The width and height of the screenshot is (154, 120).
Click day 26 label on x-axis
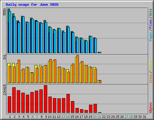pos(122,117)
